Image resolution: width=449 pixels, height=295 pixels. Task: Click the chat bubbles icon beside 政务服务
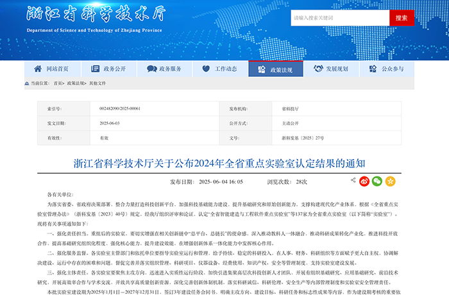(x=152, y=69)
